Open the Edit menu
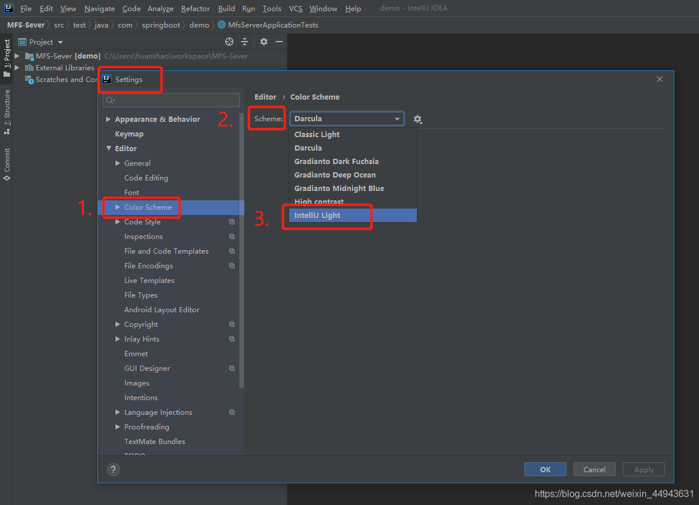The image size is (699, 505). click(46, 8)
